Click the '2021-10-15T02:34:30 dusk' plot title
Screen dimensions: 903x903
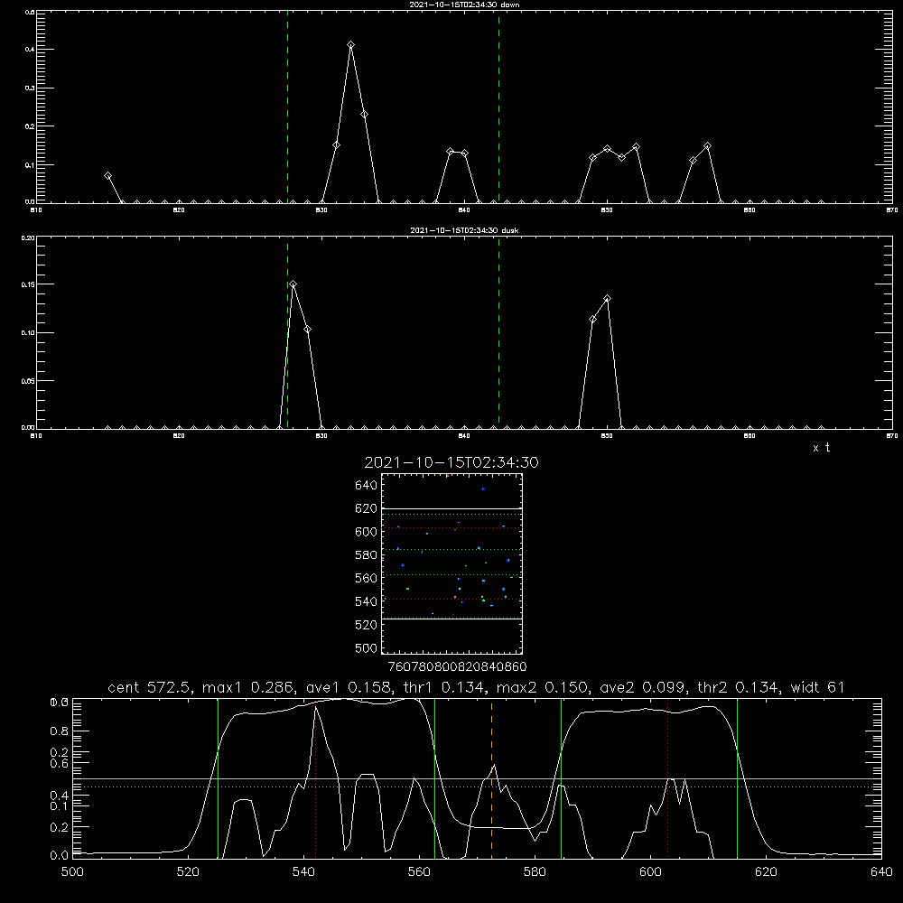(464, 230)
